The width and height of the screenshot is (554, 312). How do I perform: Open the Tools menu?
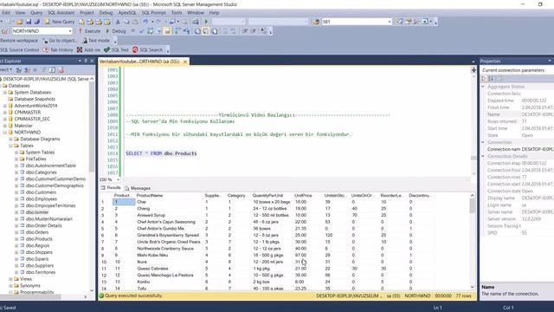[177, 13]
